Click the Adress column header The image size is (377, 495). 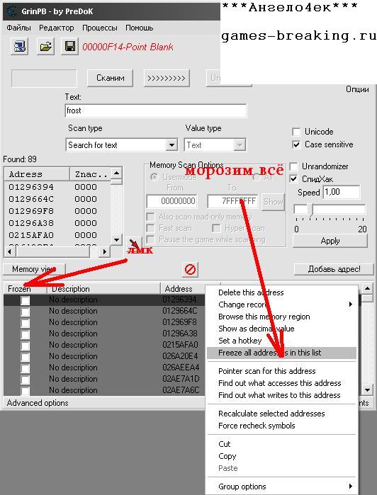click(x=37, y=174)
